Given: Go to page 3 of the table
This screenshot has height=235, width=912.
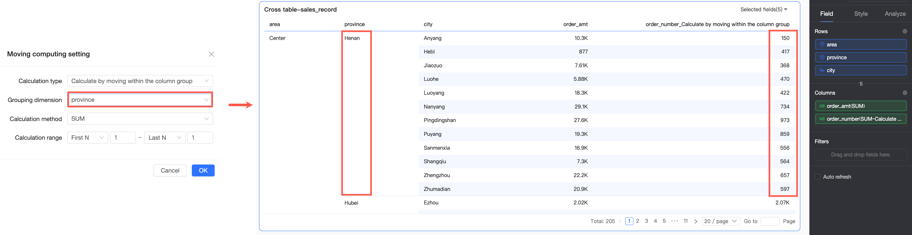Looking at the screenshot, I should click(647, 221).
